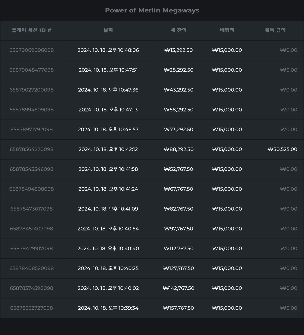Select session ID 65878374598098
The height and width of the screenshot is (335, 304).
coord(31,288)
